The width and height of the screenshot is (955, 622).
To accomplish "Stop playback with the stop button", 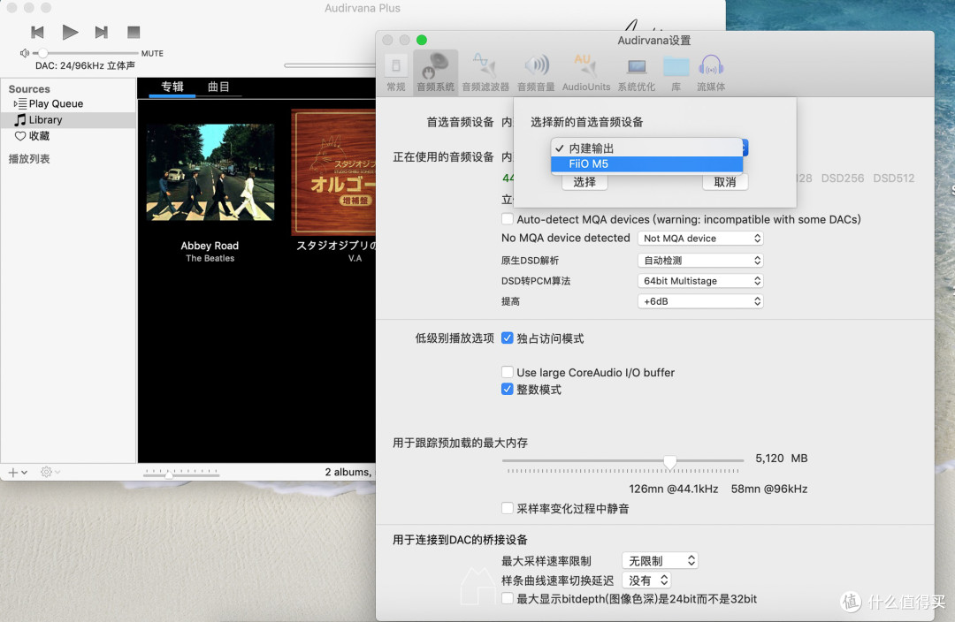I will [134, 33].
